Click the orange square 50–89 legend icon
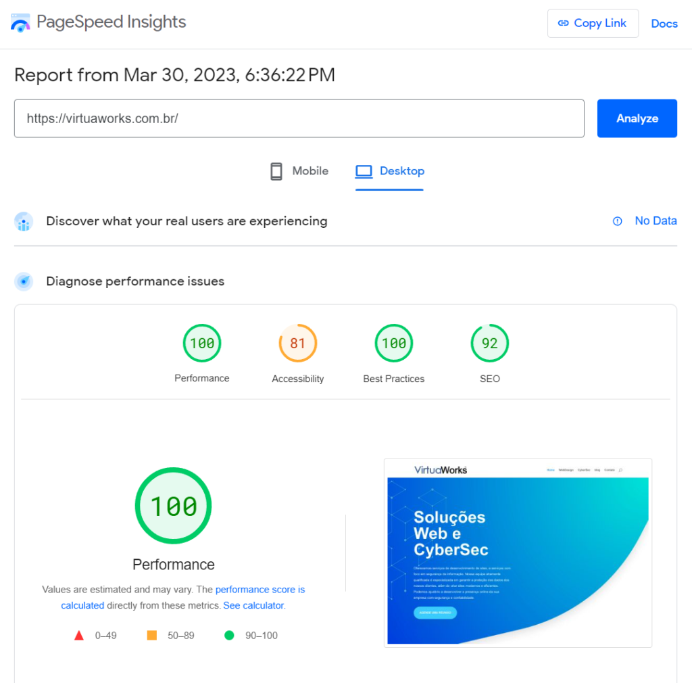This screenshot has height=683, width=692. coord(152,635)
